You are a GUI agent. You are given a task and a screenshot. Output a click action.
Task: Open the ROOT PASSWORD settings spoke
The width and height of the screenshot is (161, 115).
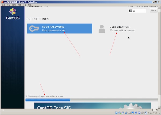(x=60, y=28)
